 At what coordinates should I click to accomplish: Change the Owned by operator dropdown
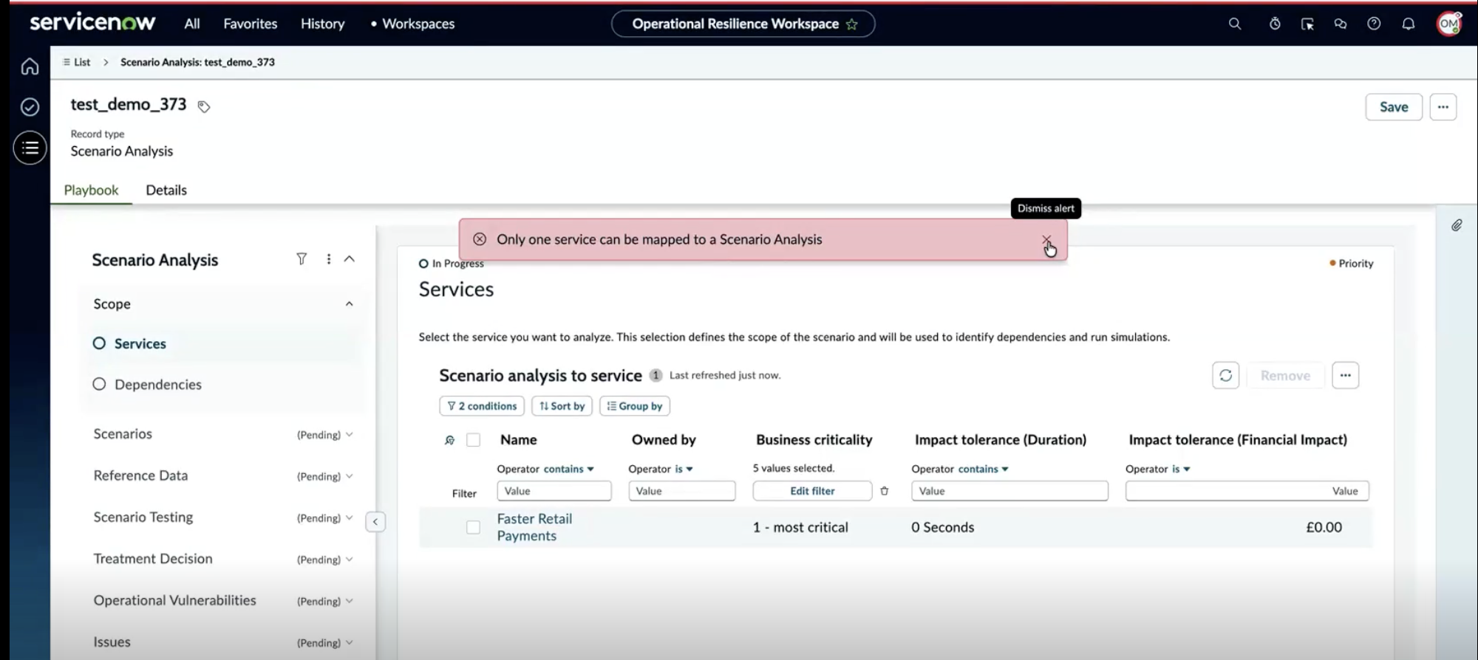click(x=684, y=469)
